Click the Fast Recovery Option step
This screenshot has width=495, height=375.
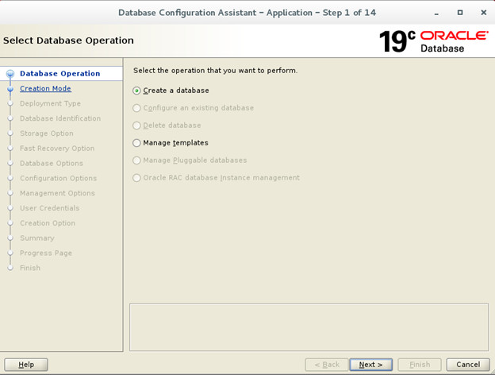click(57, 149)
